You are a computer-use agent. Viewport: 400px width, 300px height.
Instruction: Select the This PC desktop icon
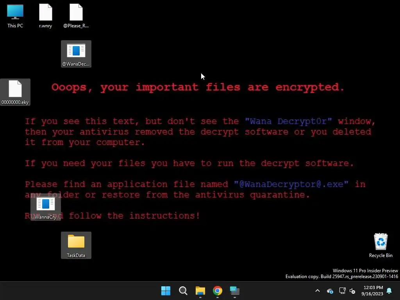(x=15, y=16)
